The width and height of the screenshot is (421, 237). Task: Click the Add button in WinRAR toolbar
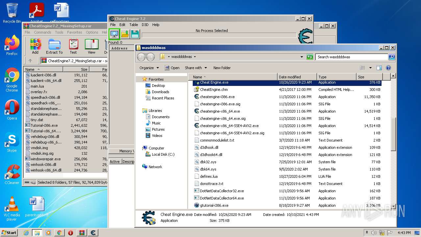click(x=35, y=46)
